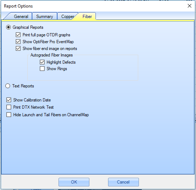Enable Print DTX Network Test

9,107
